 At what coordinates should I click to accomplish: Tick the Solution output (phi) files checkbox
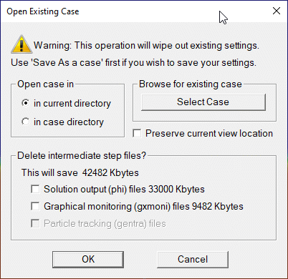pyautogui.click(x=35, y=189)
